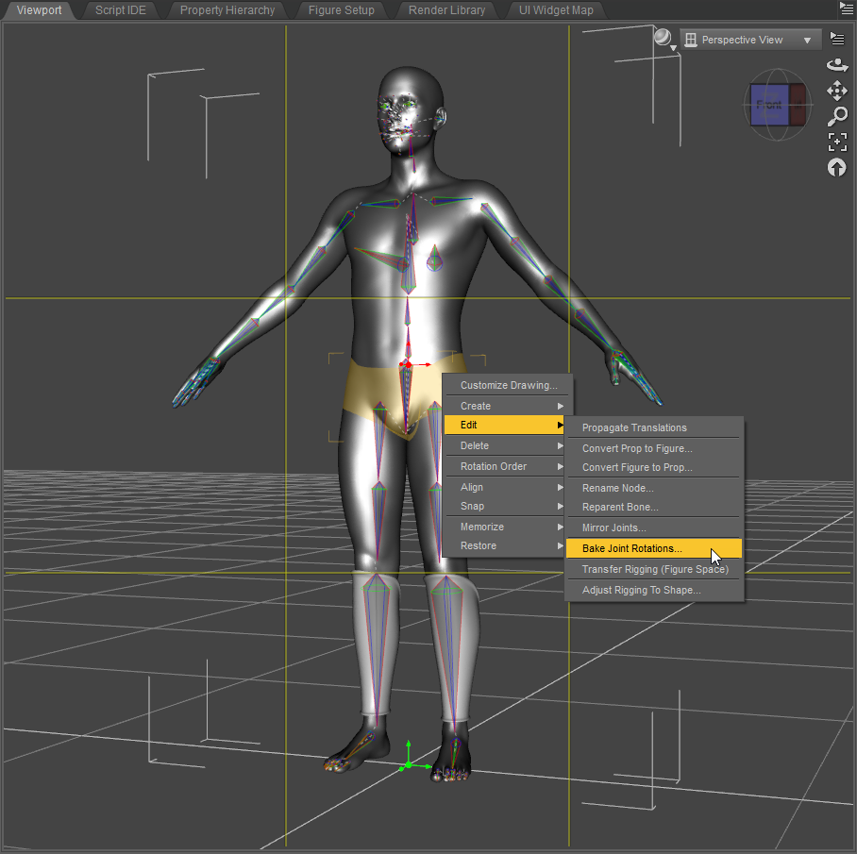The image size is (857, 854).
Task: Expand the Align submenu
Action: (506, 487)
